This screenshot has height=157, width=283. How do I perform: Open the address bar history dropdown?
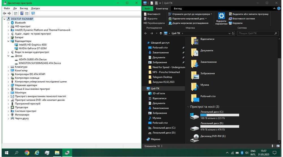[230, 33]
